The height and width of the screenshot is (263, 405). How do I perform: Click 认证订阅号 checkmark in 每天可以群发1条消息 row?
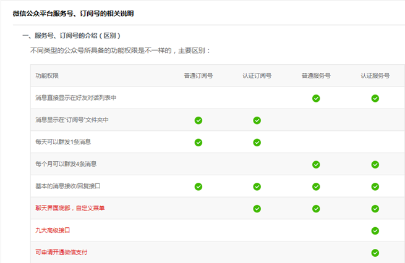tap(257, 143)
